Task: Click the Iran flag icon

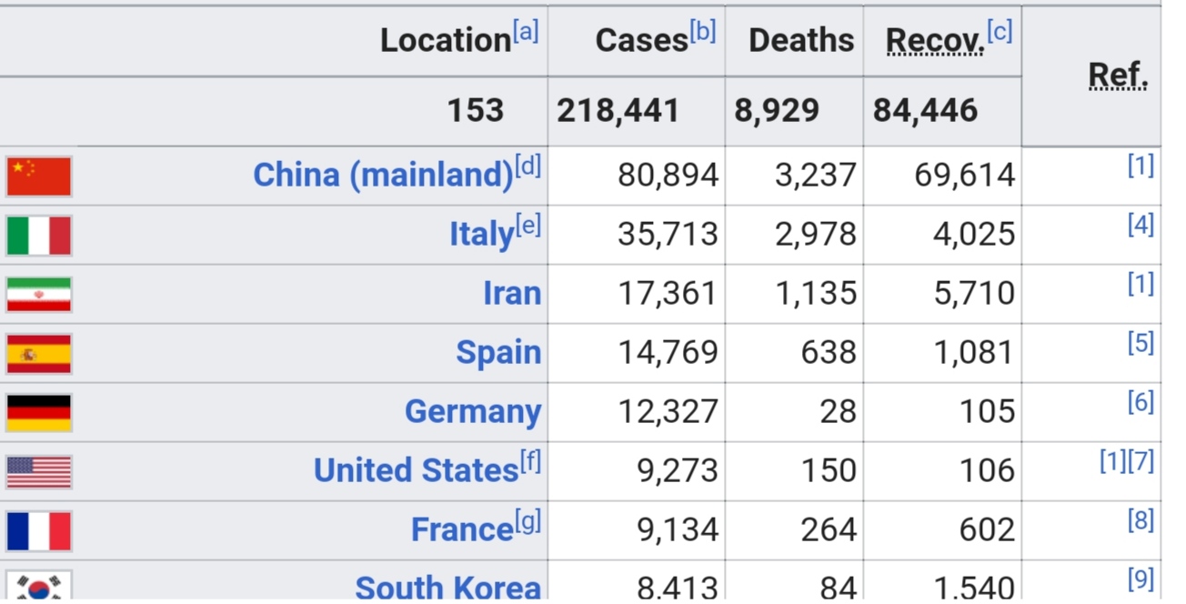Action: click(x=39, y=295)
